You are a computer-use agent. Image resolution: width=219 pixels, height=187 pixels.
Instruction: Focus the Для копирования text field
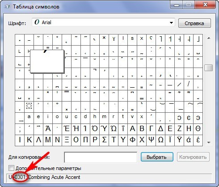click(101, 157)
